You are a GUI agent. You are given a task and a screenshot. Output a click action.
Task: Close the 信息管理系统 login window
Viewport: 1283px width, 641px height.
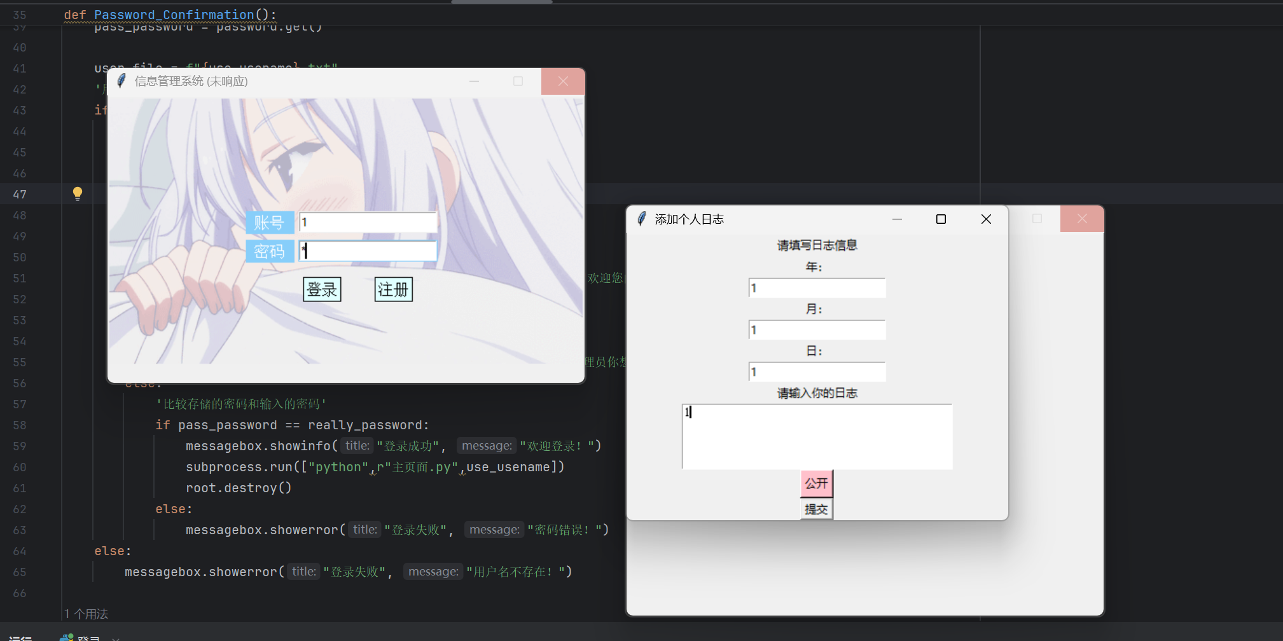point(563,81)
